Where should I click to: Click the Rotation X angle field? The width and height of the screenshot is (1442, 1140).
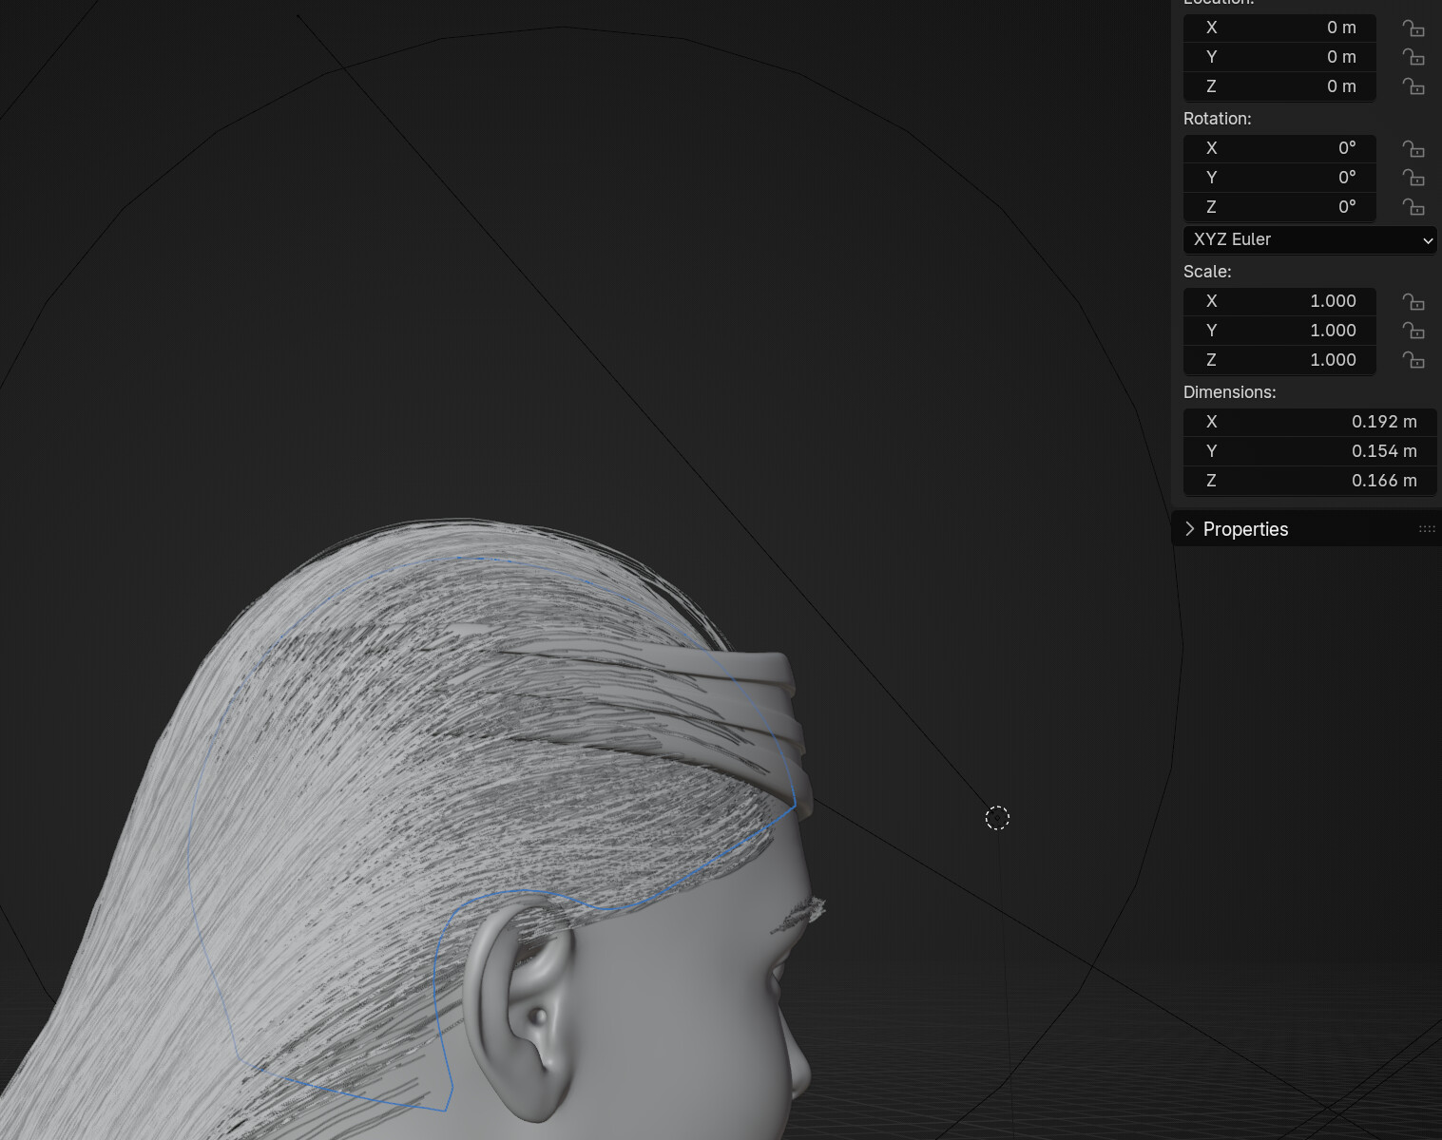1279,148
